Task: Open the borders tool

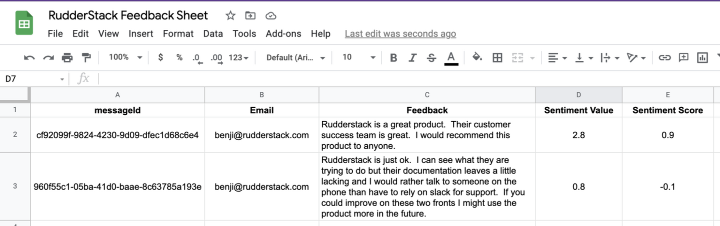Action: (x=497, y=58)
